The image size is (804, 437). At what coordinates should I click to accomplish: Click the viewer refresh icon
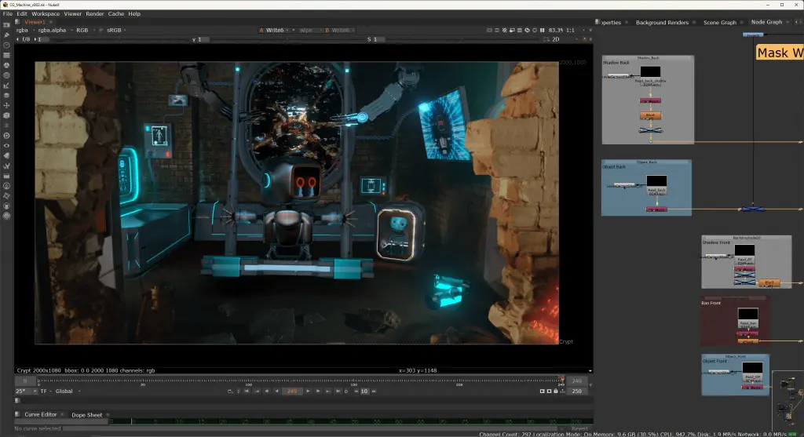[527, 31]
